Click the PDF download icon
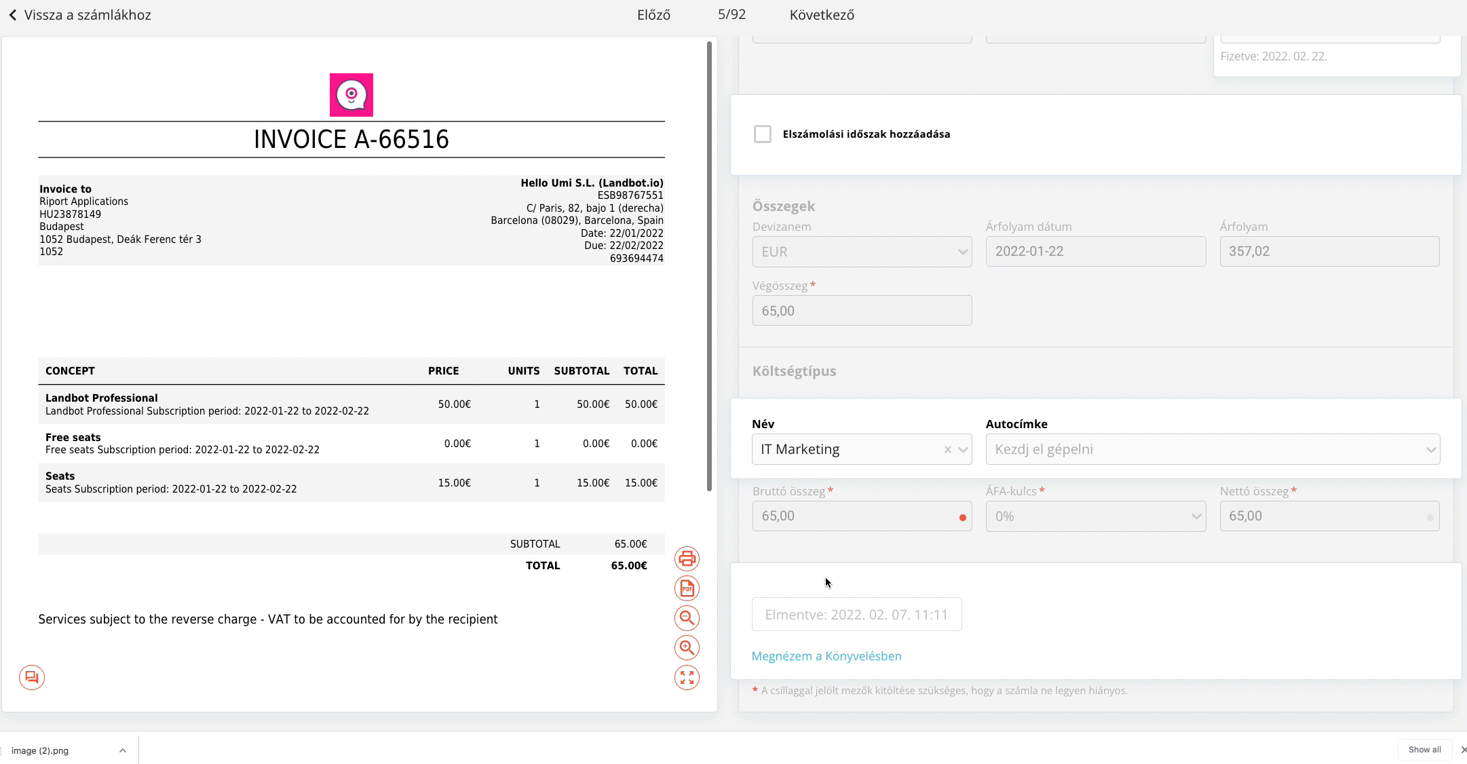Viewport: 1467px width, 764px height. click(687, 588)
